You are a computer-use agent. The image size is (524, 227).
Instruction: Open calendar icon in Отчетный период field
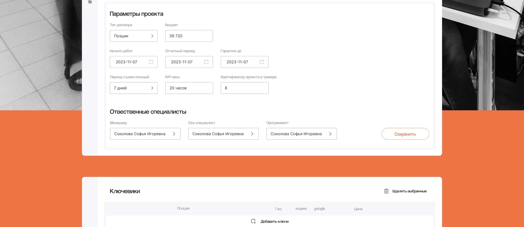coord(206,62)
